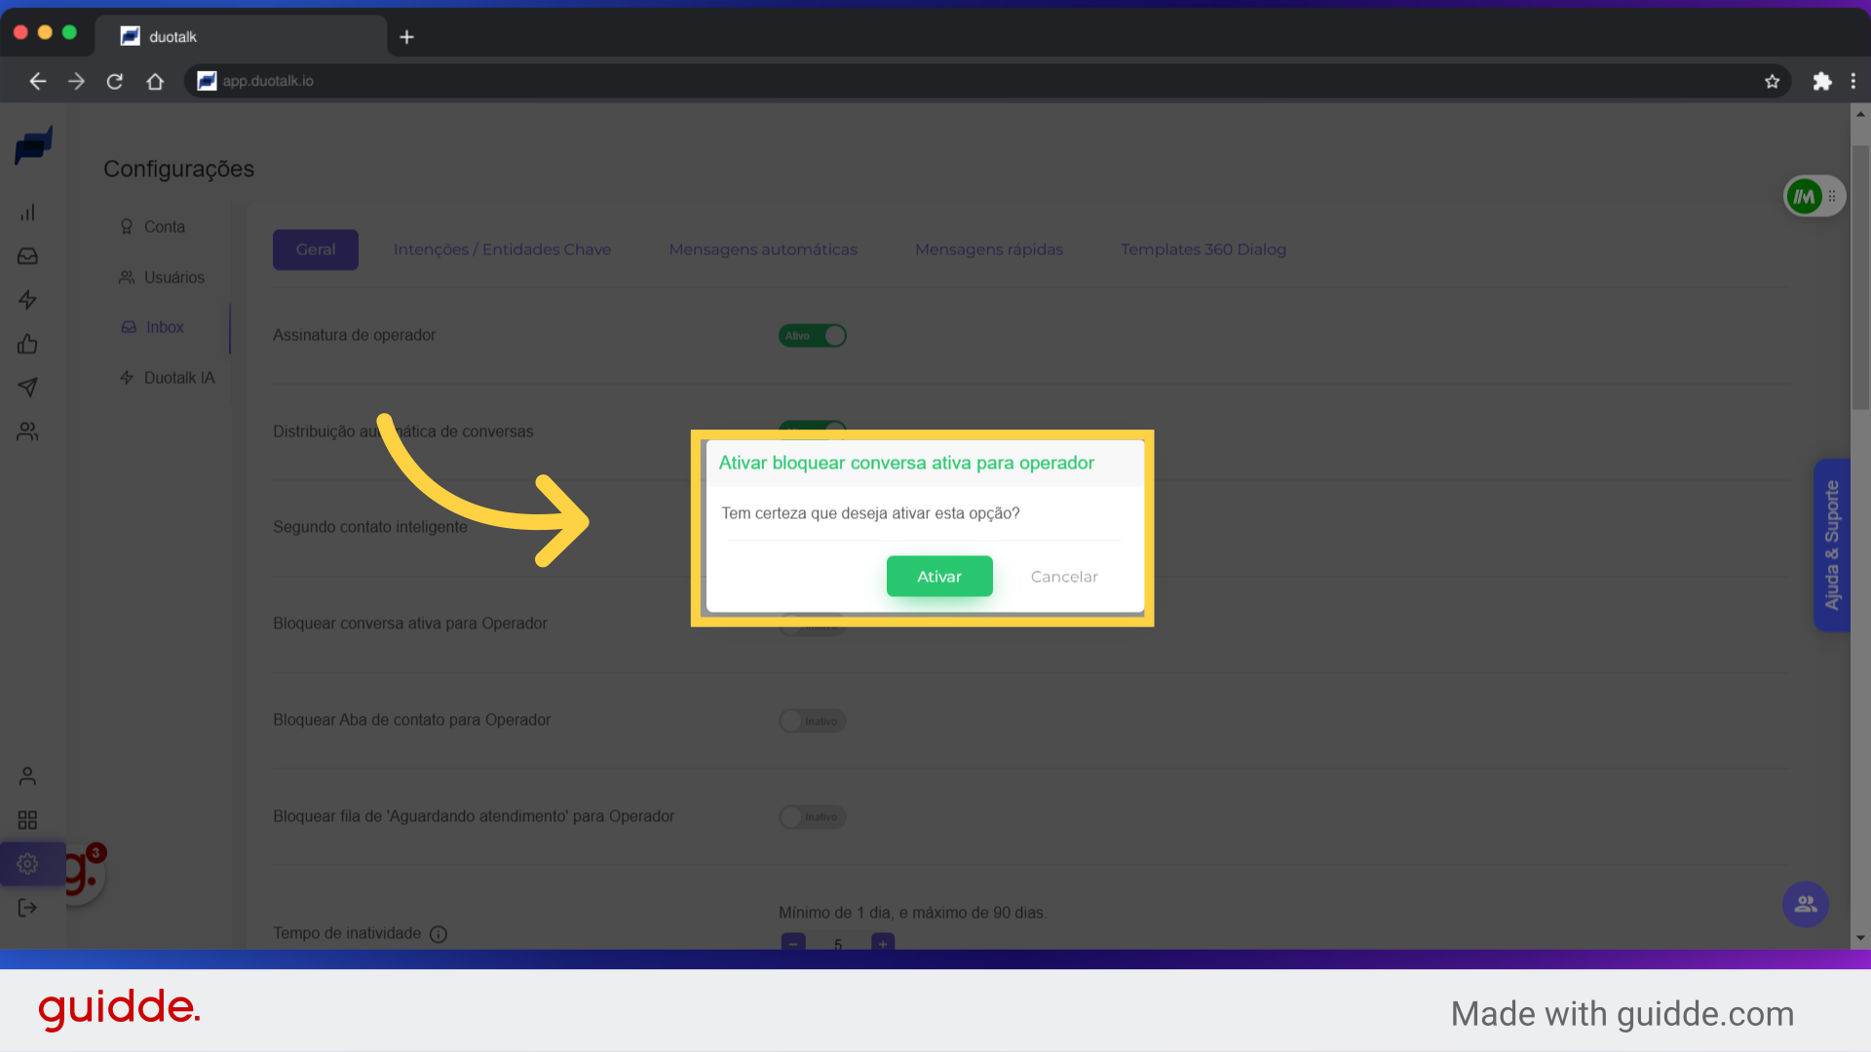Click the thumbs-up sidebar icon

click(27, 344)
